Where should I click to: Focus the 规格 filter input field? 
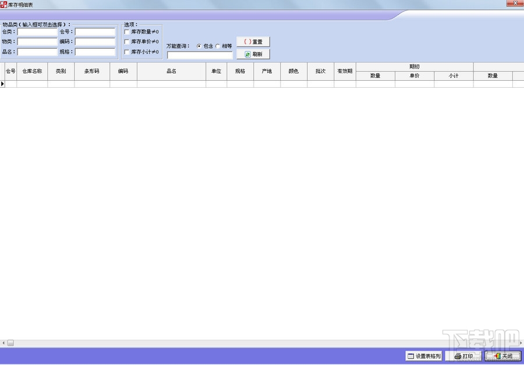(95, 52)
